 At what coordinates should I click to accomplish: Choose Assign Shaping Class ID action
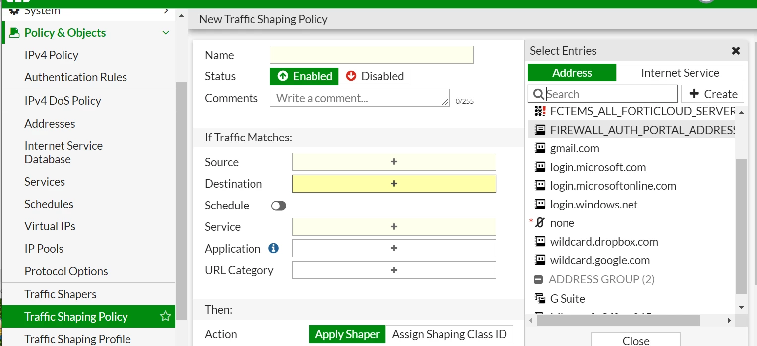(449, 334)
